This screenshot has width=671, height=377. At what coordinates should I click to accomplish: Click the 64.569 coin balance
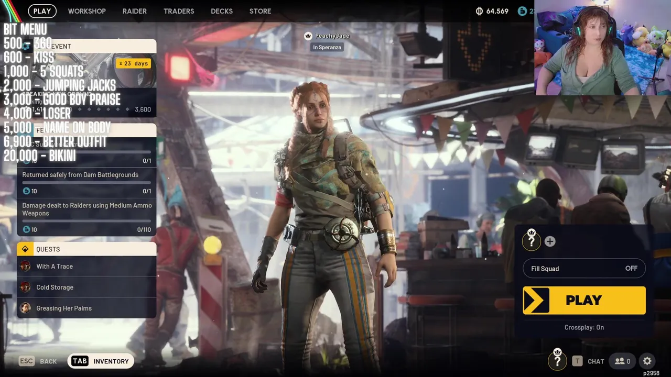coord(497,11)
